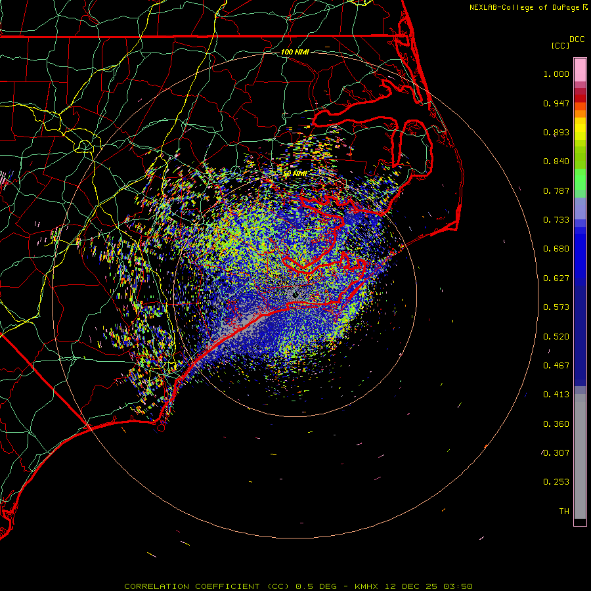Click the 0.787 color scale value
591x591 pixels.
point(556,190)
